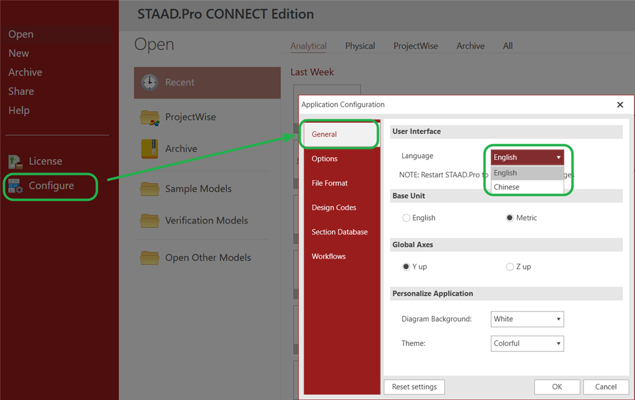Click the Personalize Application section header
The image size is (635, 400).
point(507,294)
